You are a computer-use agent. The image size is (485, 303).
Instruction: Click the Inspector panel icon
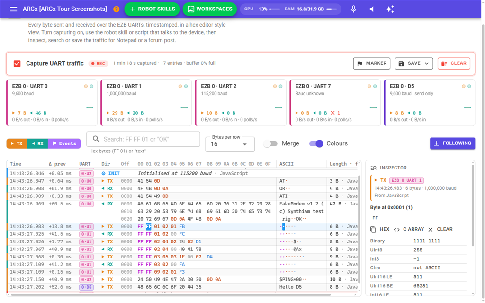[x=374, y=168]
